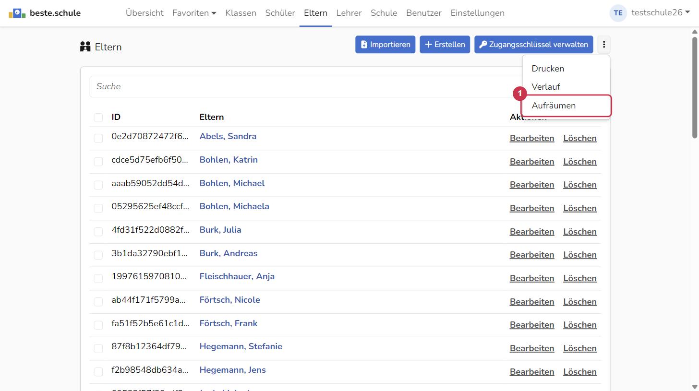The width and height of the screenshot is (699, 391).
Task: Open Zugangsschlüssel verwalten key button
Action: pyautogui.click(x=533, y=45)
